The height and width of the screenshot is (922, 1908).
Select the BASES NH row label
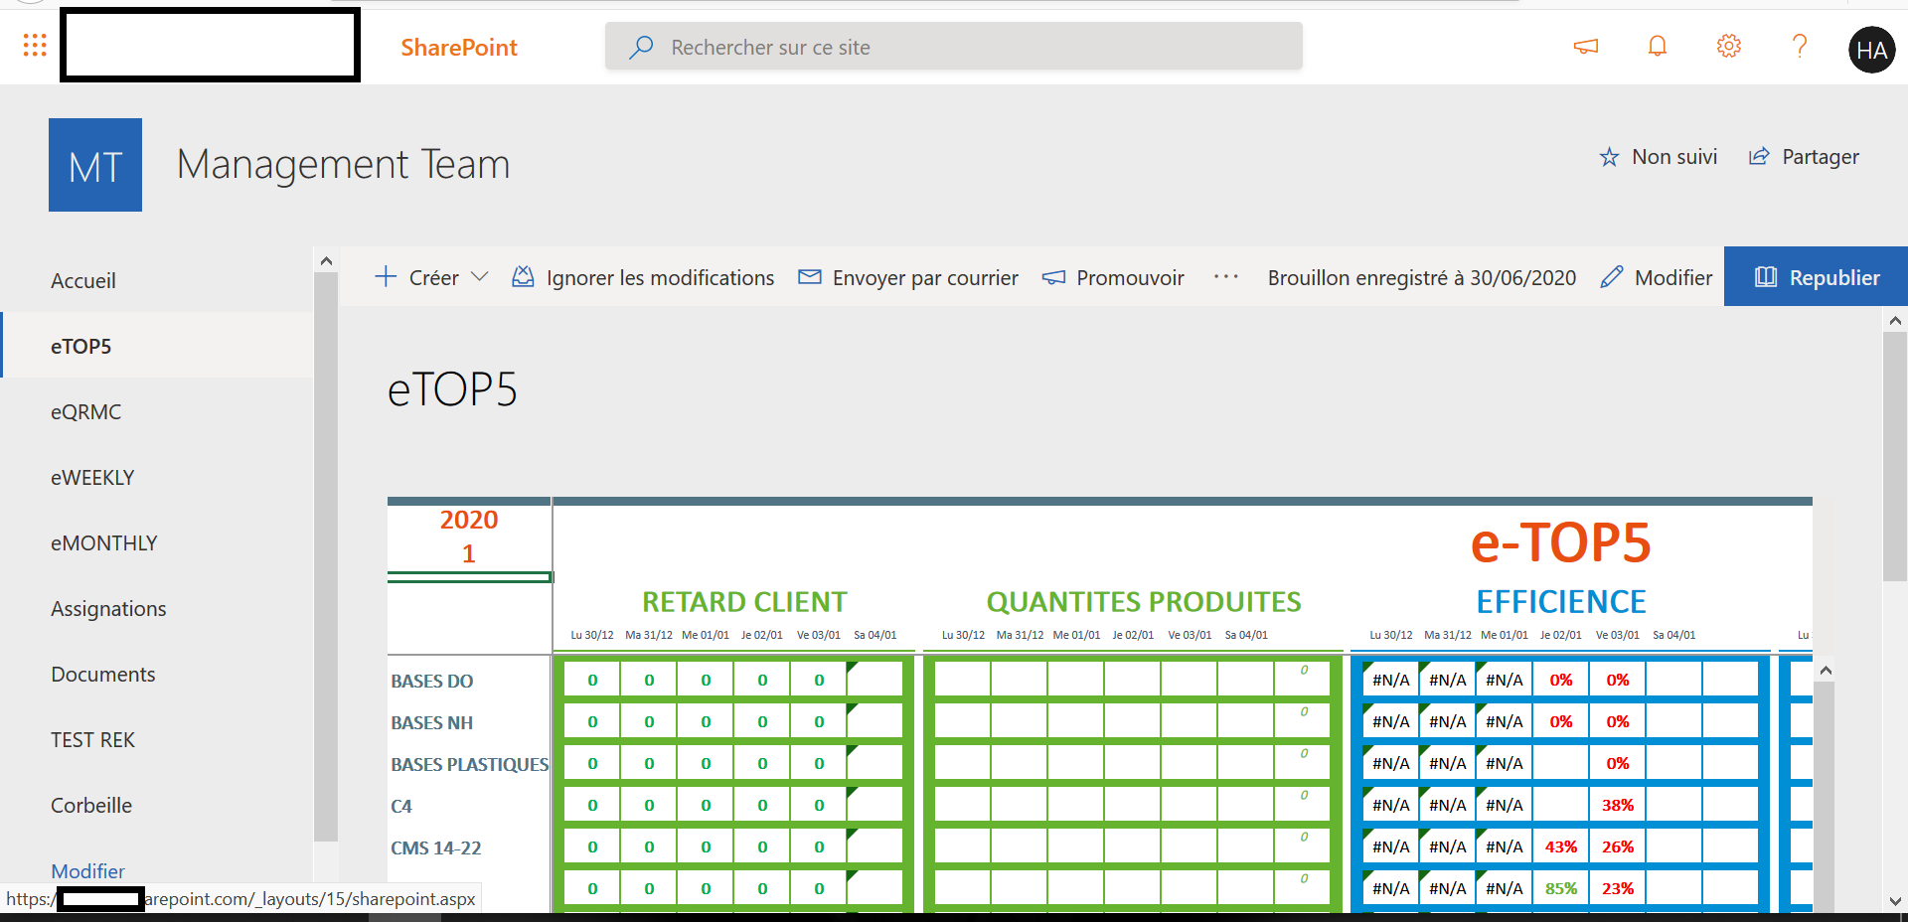point(432,723)
